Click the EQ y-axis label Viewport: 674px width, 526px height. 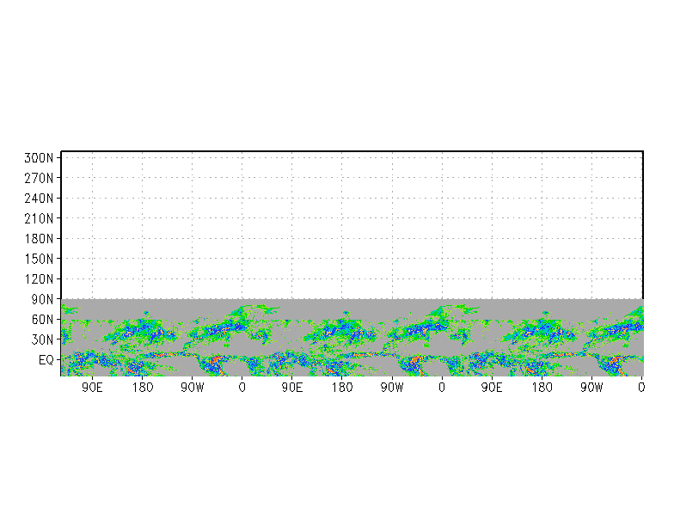46,360
